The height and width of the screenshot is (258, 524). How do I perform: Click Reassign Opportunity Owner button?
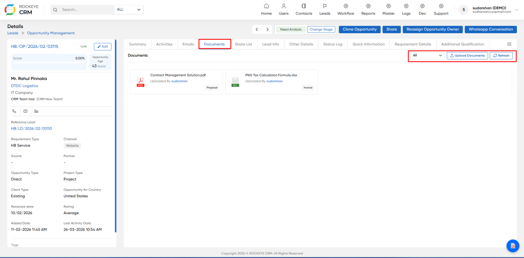[x=432, y=29]
